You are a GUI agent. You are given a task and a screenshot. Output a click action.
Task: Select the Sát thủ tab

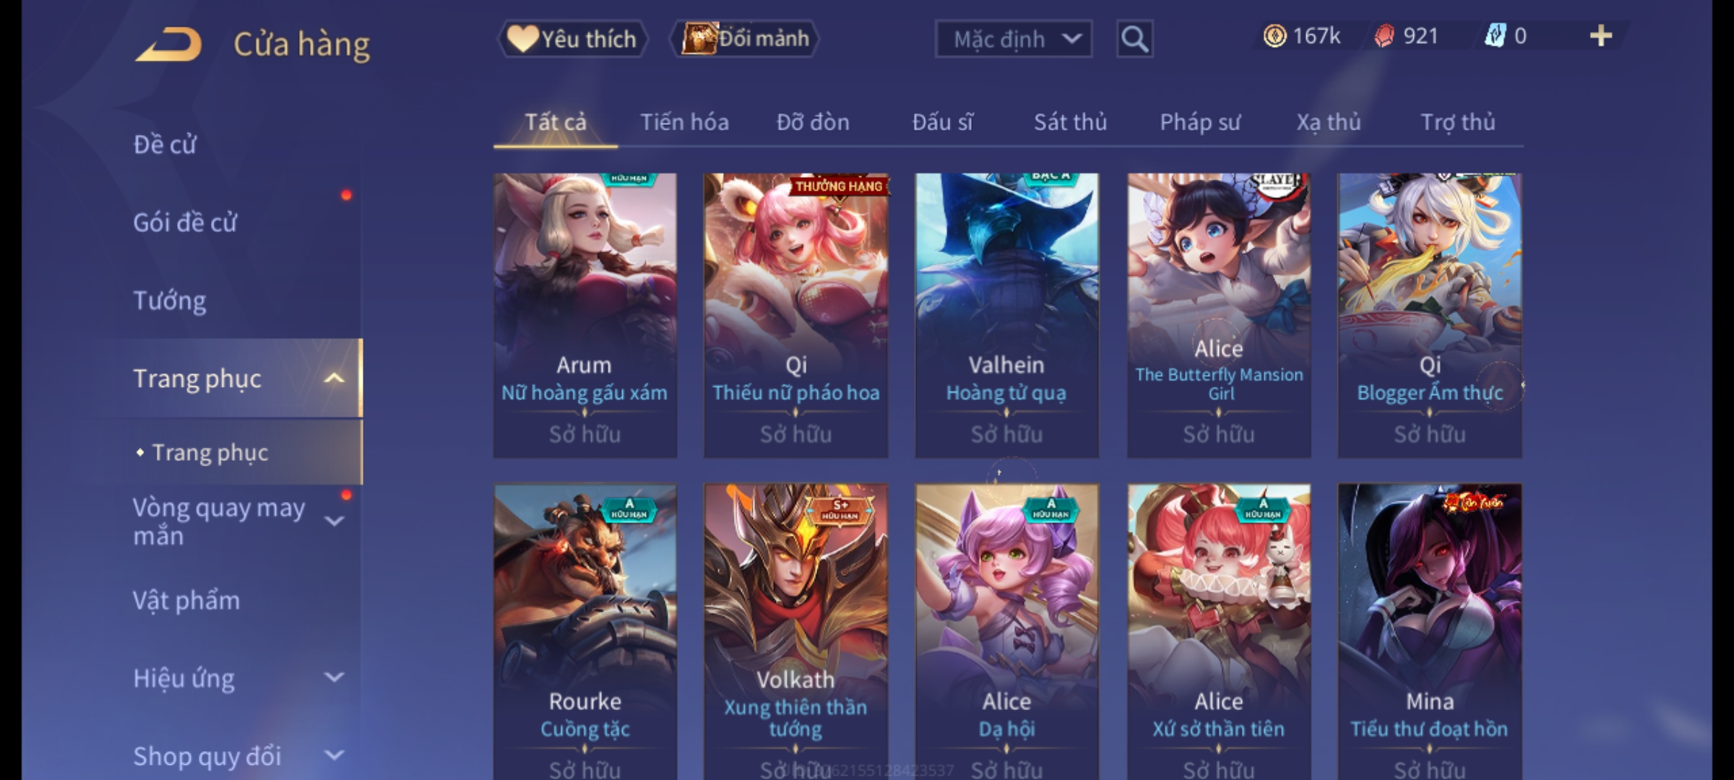[x=1070, y=122]
